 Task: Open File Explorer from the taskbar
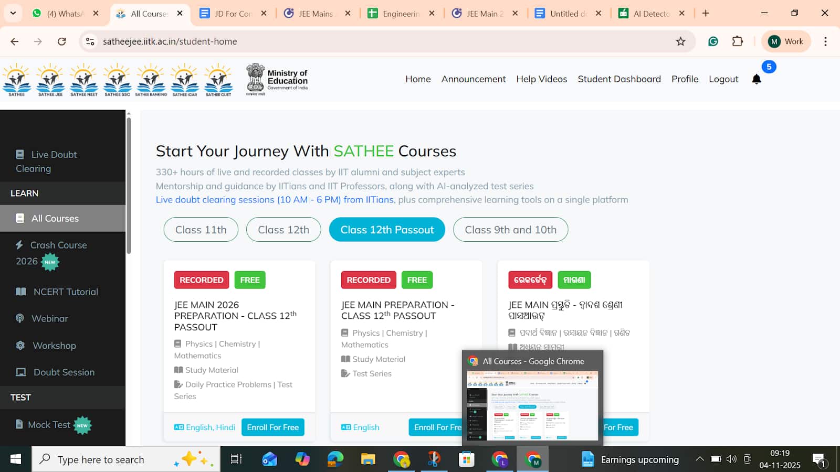pyautogui.click(x=368, y=459)
